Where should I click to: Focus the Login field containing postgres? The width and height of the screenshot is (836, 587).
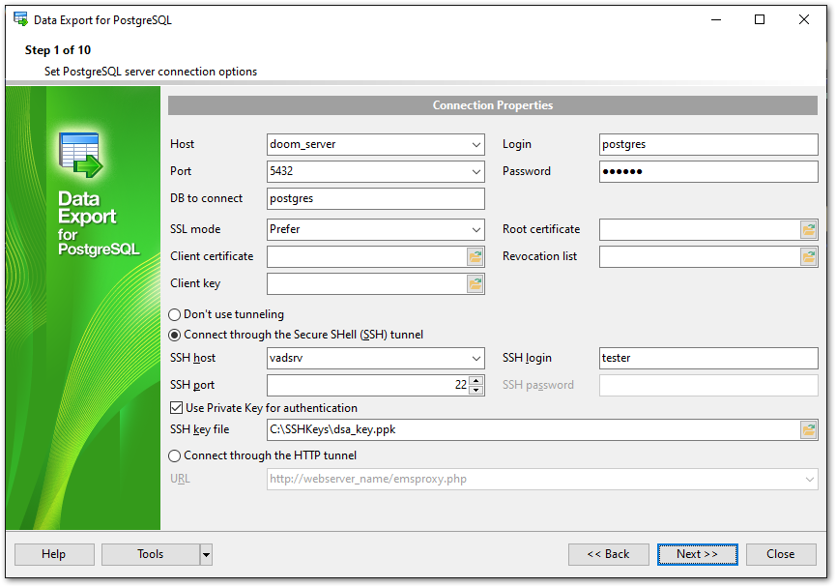708,145
